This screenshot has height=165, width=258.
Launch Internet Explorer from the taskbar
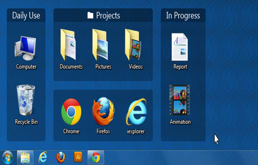tap(43, 157)
